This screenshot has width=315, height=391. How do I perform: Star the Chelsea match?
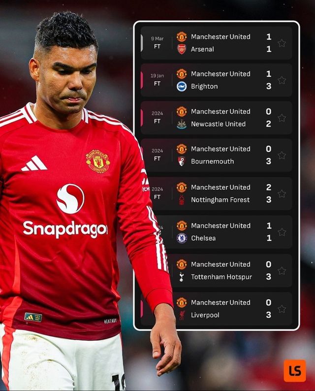pos(282,232)
